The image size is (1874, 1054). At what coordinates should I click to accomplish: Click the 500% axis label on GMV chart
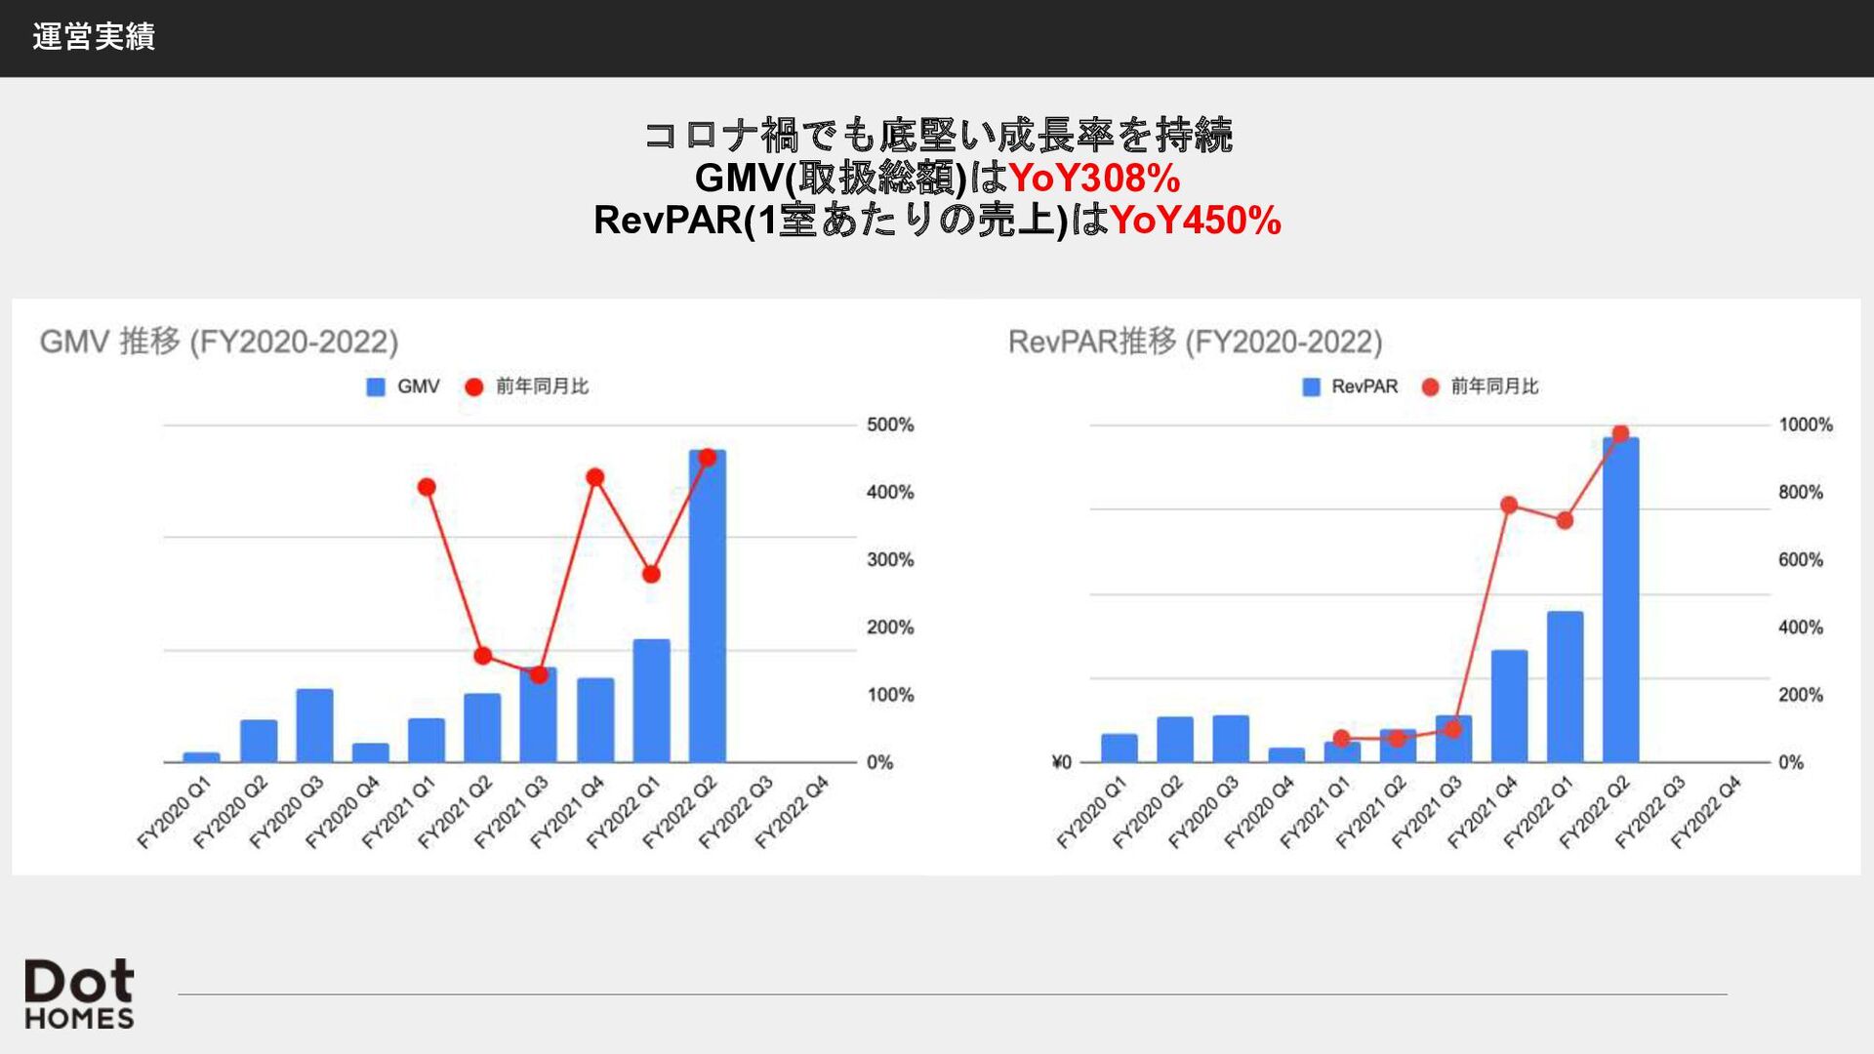click(x=890, y=425)
